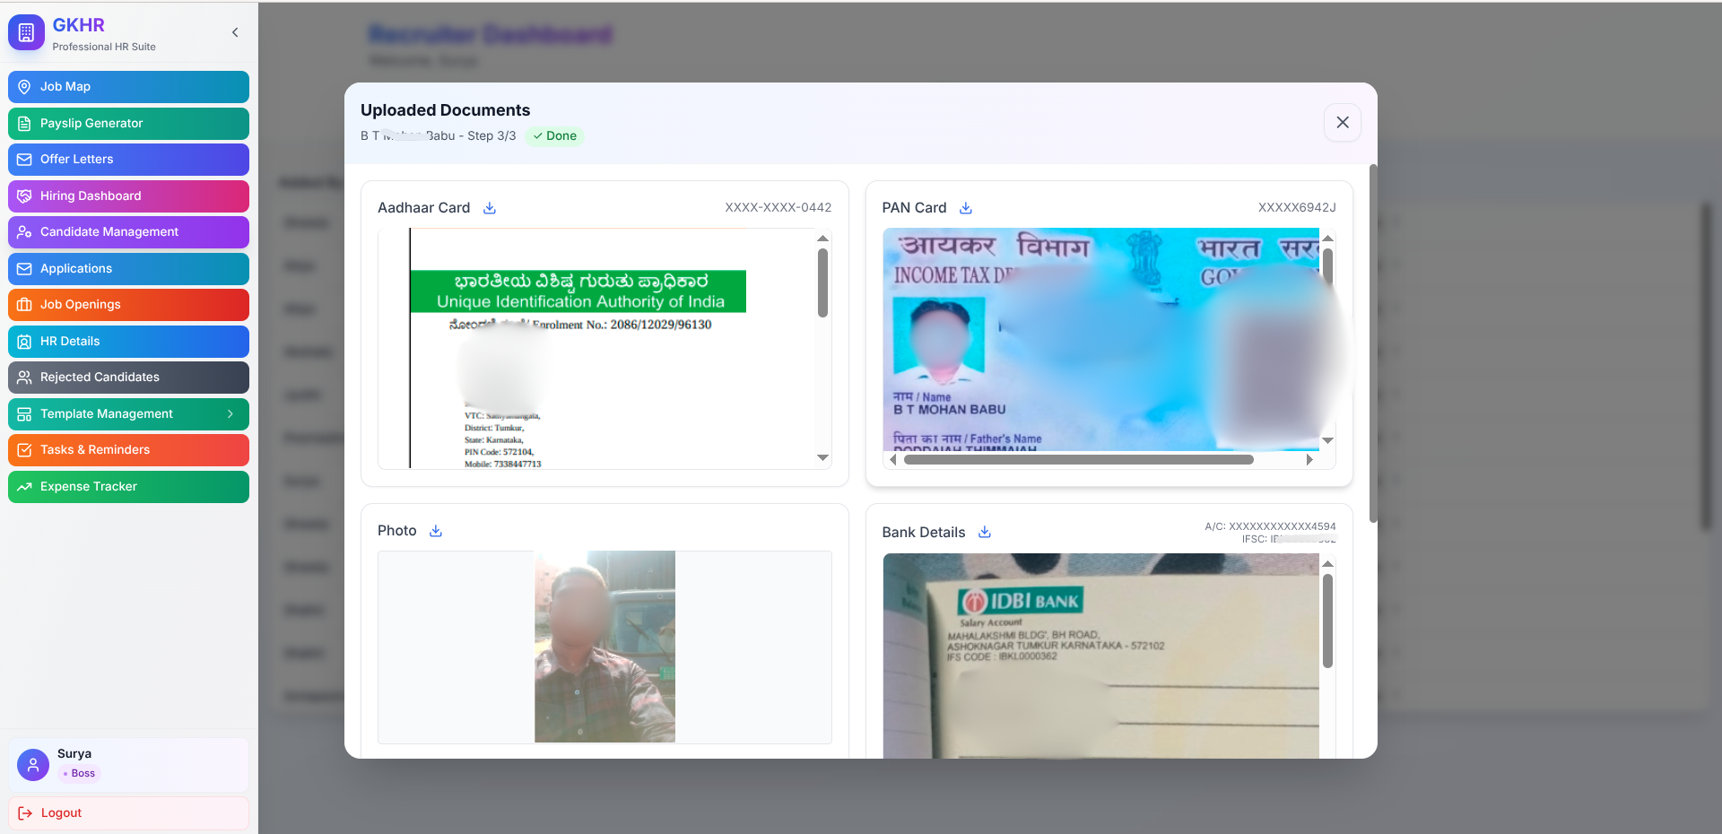Download the Aadhaar Card document
The width and height of the screenshot is (1722, 834).
[x=490, y=207]
